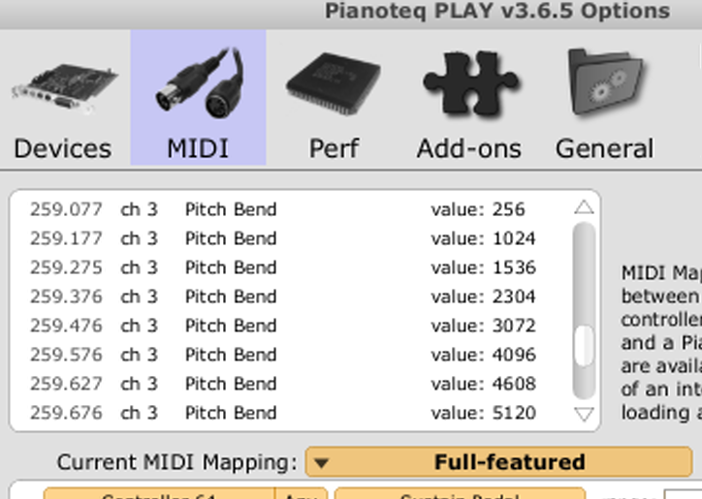
Task: Open the Add-ons puzzle piece icon
Action: tap(468, 86)
